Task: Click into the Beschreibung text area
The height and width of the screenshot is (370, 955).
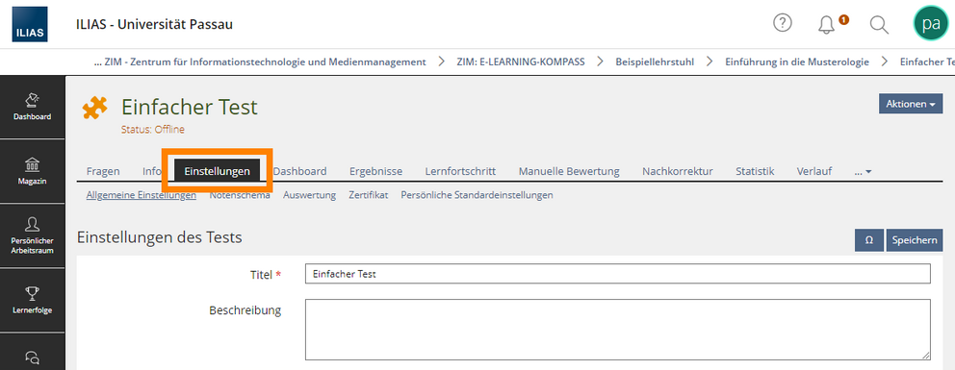Action: click(x=618, y=330)
